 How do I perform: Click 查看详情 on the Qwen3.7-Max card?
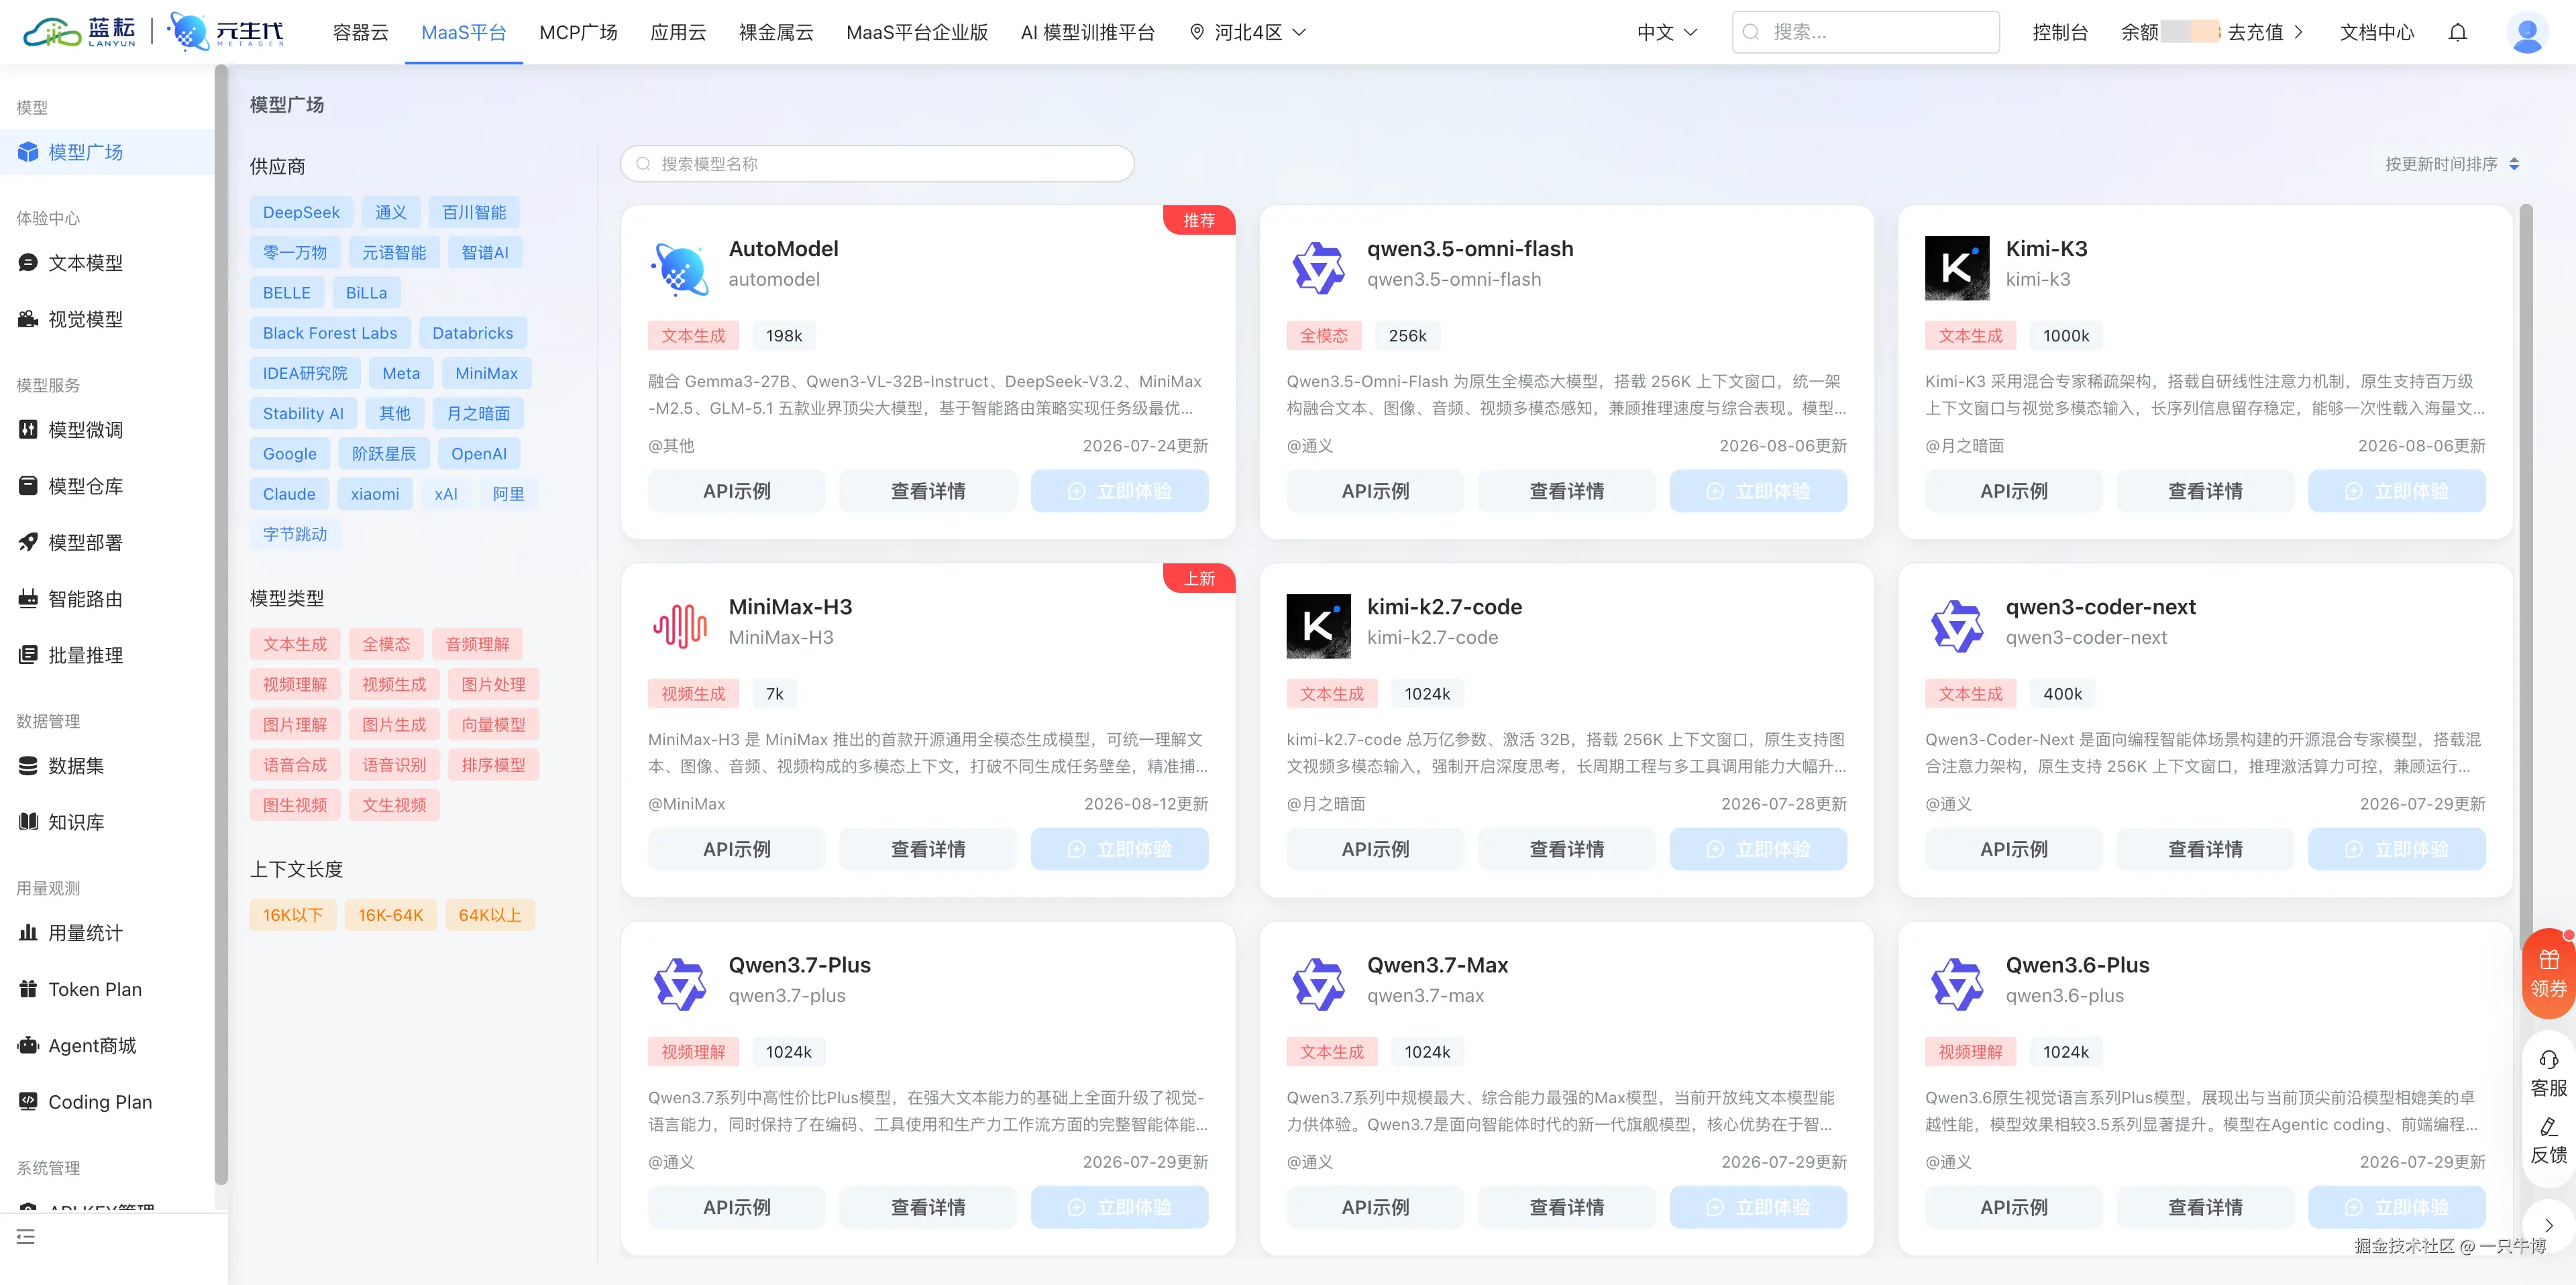pyautogui.click(x=1567, y=1207)
